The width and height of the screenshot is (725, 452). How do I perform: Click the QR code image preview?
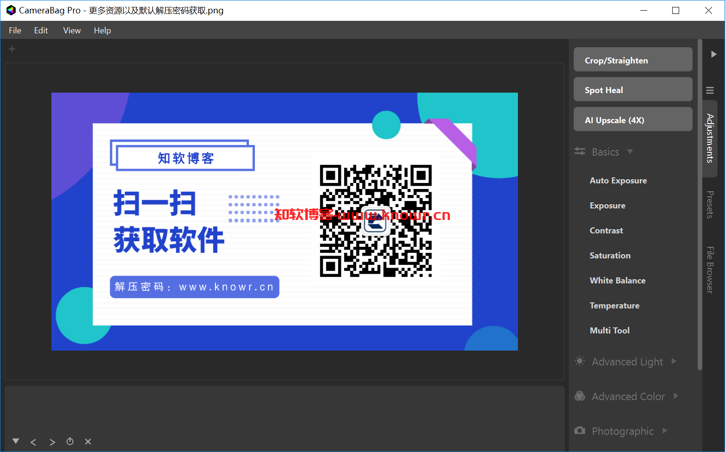coord(376,221)
